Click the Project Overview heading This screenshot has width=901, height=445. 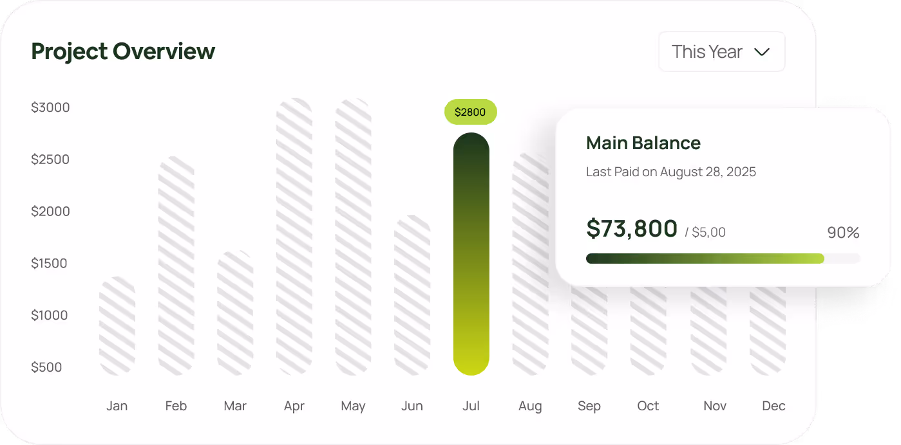(122, 51)
